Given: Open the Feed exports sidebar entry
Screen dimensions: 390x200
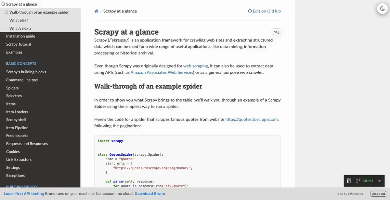Looking at the screenshot, I should pyautogui.click(x=17, y=136).
